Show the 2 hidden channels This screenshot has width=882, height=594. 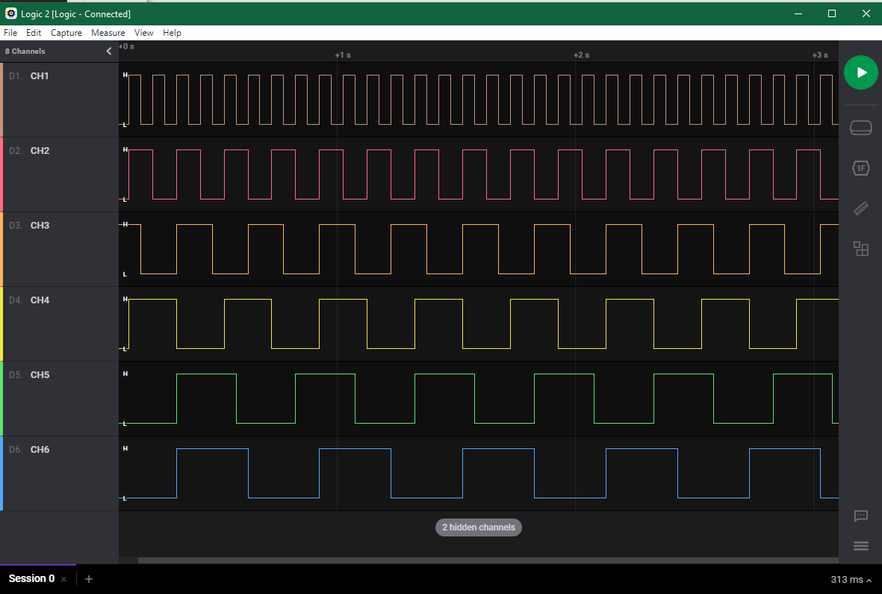click(479, 528)
